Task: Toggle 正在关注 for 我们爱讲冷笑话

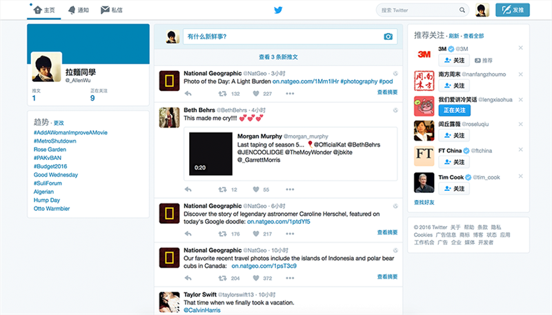Action: click(x=454, y=110)
